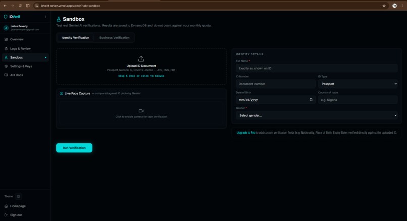Open the date picker calendar icon
Viewport: 407px width, 221px height.
click(311, 100)
